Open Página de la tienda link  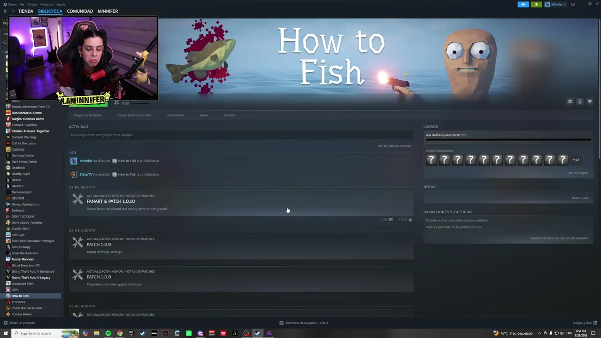coord(87,115)
